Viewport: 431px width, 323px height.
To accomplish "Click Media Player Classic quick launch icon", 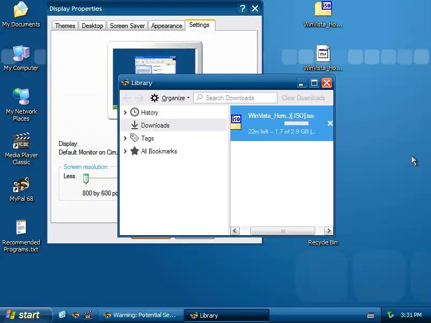I will click(x=88, y=315).
